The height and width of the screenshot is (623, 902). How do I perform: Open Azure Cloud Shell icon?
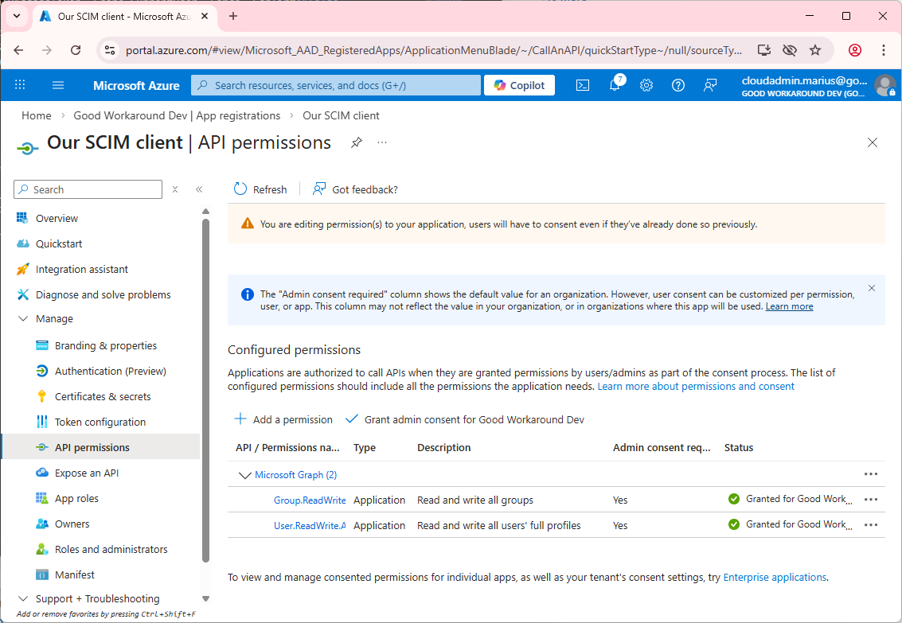point(583,85)
